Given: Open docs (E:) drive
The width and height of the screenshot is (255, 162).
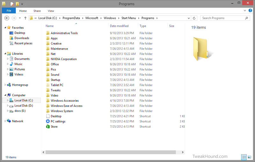Looking at the screenshot, I should pyautogui.click(x=20, y=111).
